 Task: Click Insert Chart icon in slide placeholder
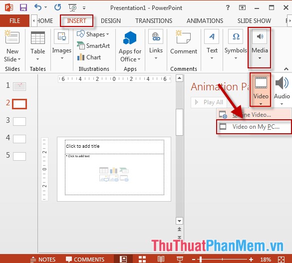[x=114, y=170]
